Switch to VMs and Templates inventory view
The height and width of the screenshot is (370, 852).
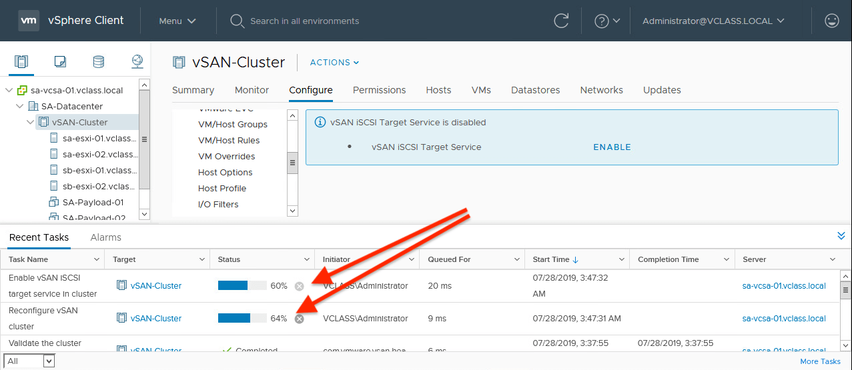(x=60, y=62)
